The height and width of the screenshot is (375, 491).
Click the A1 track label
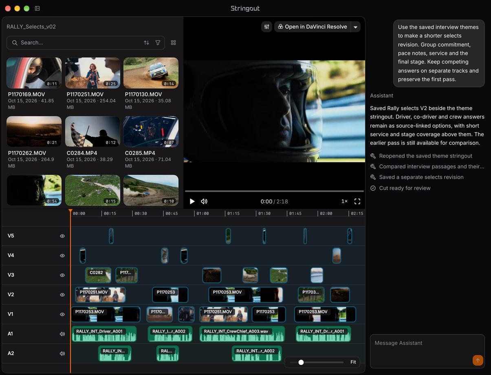[11, 334]
